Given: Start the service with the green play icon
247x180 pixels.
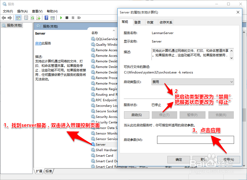Looking at the screenshot, I should click(61, 18).
